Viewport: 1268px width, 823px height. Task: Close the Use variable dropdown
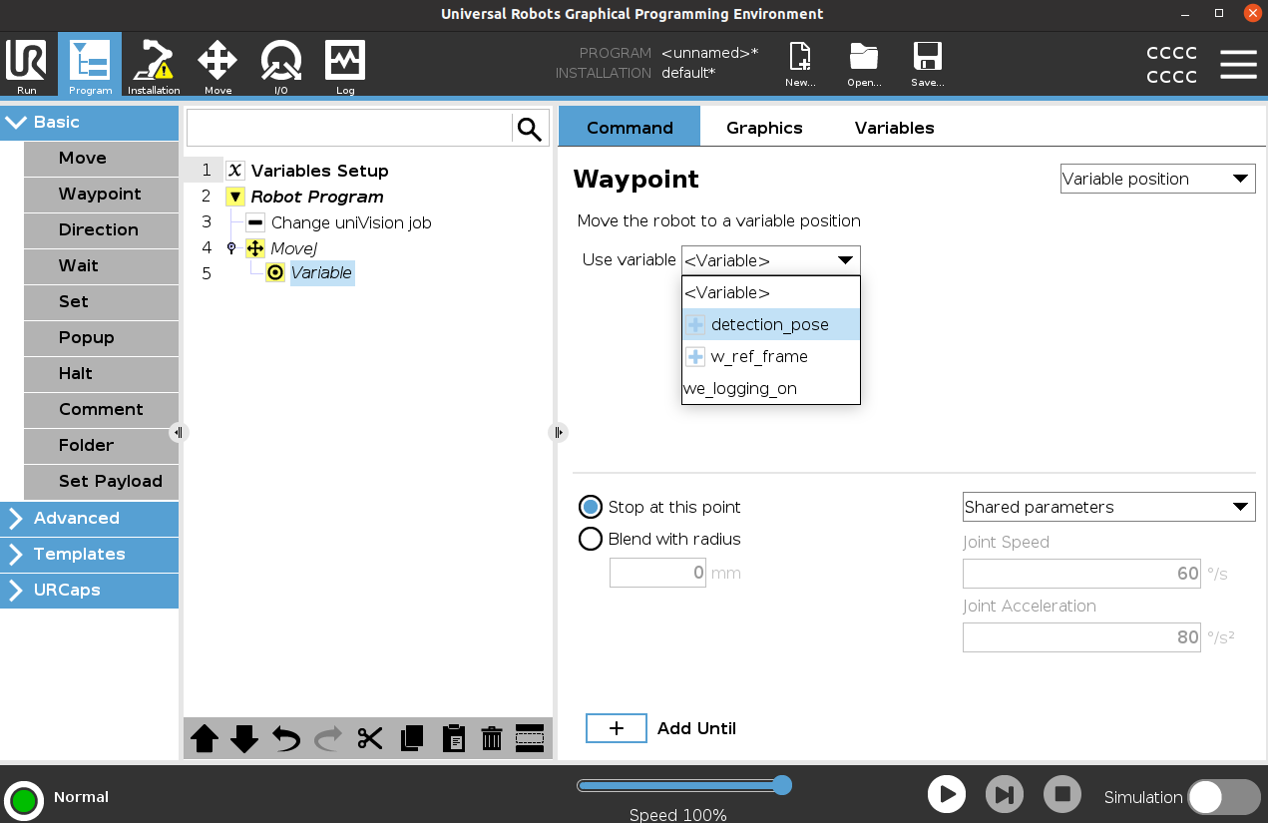point(770,260)
